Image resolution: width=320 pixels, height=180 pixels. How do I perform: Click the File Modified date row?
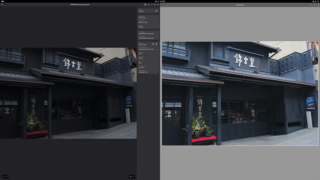coord(148,38)
